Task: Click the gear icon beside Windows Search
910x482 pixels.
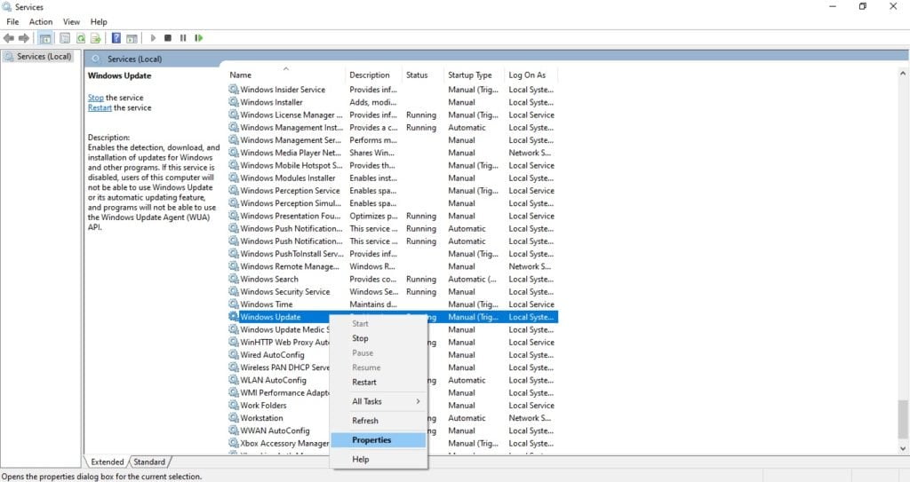Action: pyautogui.click(x=234, y=279)
